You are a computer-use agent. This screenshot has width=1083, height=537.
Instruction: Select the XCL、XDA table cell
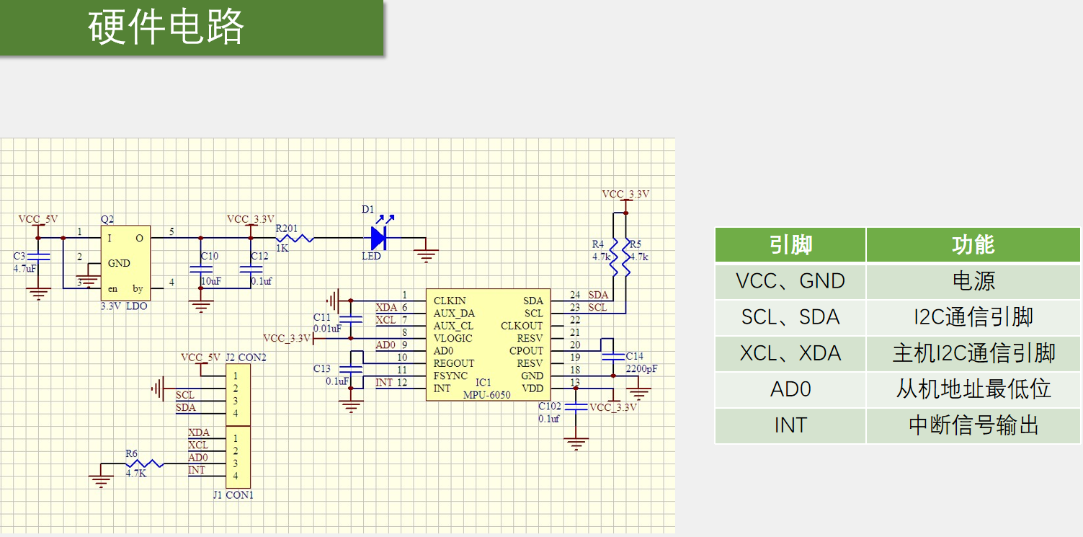[x=790, y=353]
